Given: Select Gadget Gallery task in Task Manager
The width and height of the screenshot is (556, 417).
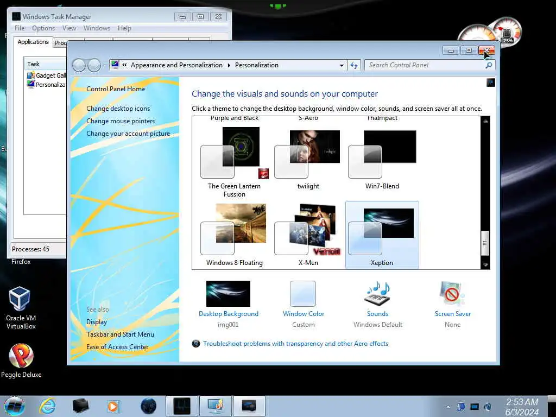Looking at the screenshot, I should point(47,75).
